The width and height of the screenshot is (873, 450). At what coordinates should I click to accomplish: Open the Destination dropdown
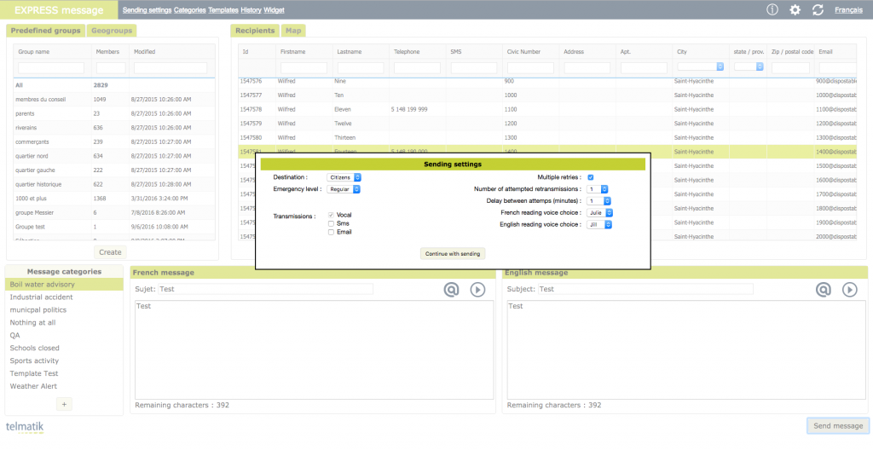[344, 177]
